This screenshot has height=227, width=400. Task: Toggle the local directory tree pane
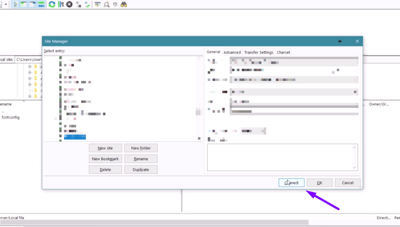(23, 4)
